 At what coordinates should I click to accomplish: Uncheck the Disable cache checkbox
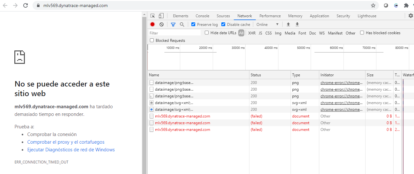point(223,25)
